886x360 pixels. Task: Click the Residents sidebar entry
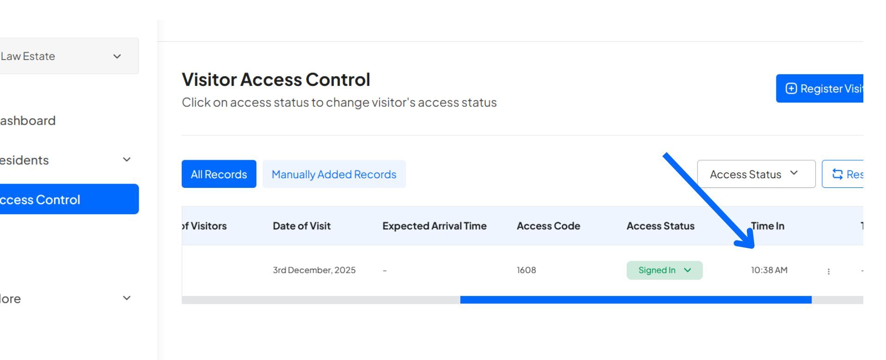pos(24,160)
